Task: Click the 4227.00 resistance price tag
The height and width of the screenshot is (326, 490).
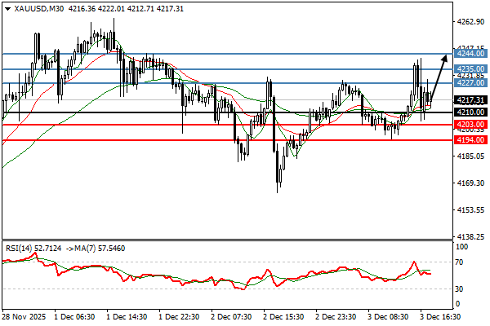Action: point(471,83)
